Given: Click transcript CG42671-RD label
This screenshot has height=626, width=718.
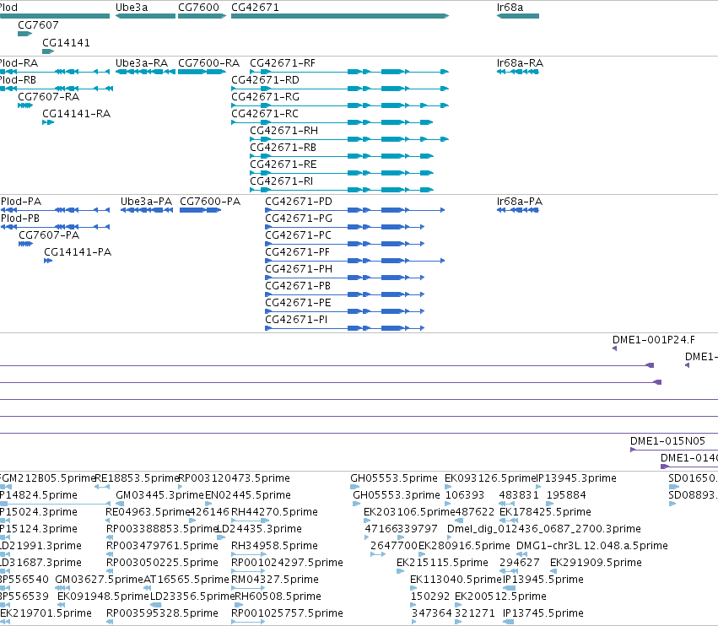Looking at the screenshot, I should pos(265,80).
